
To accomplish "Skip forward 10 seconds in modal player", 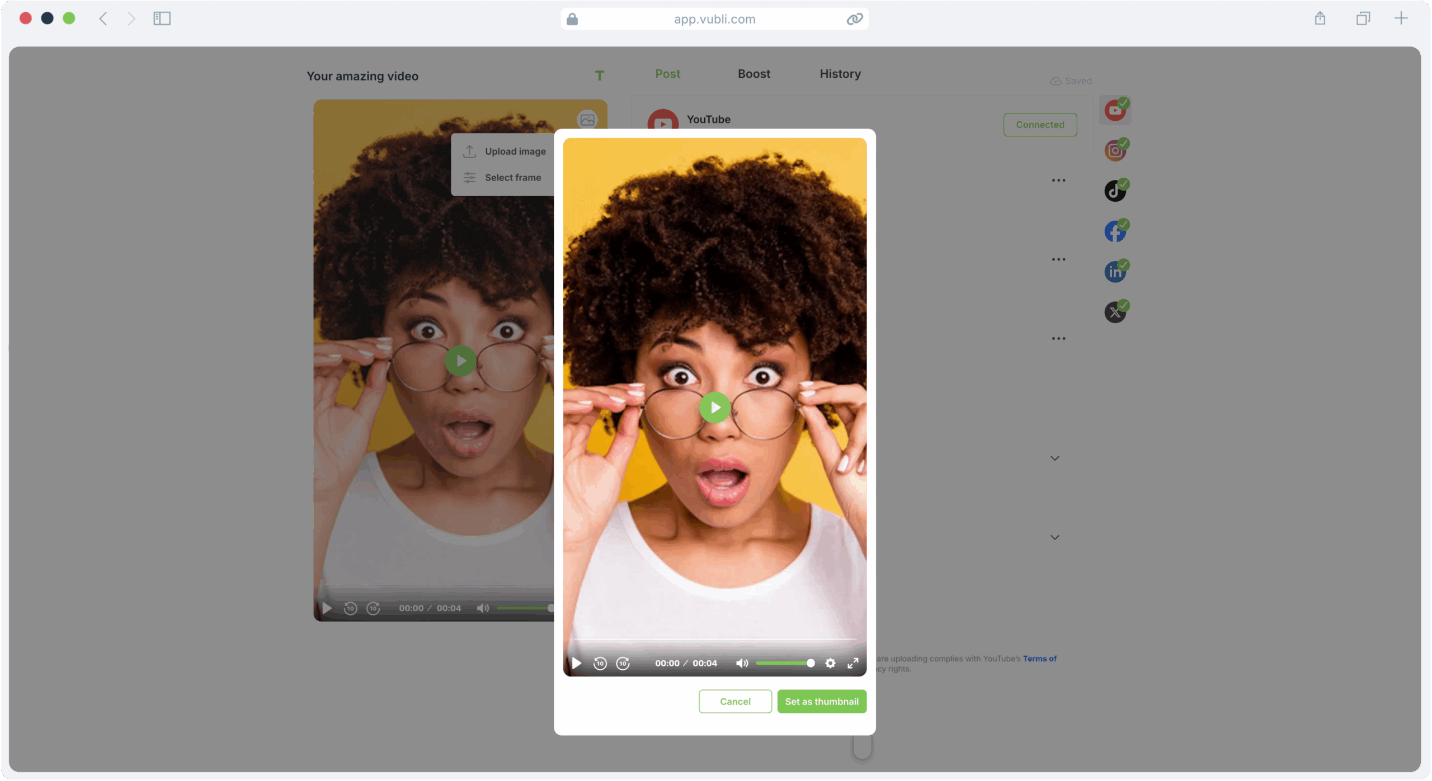I will point(623,663).
